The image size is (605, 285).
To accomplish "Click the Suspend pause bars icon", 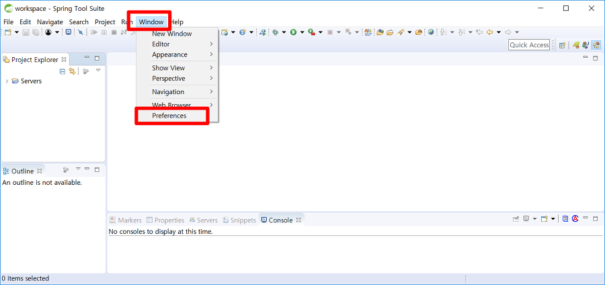I will coord(104,32).
